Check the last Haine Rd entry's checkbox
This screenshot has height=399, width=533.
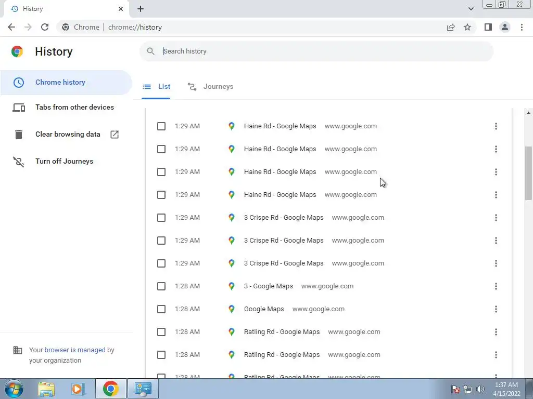pyautogui.click(x=161, y=195)
